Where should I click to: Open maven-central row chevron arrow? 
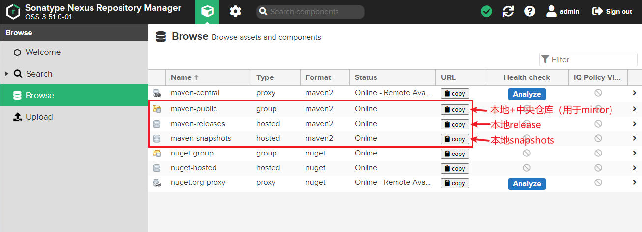[634, 93]
